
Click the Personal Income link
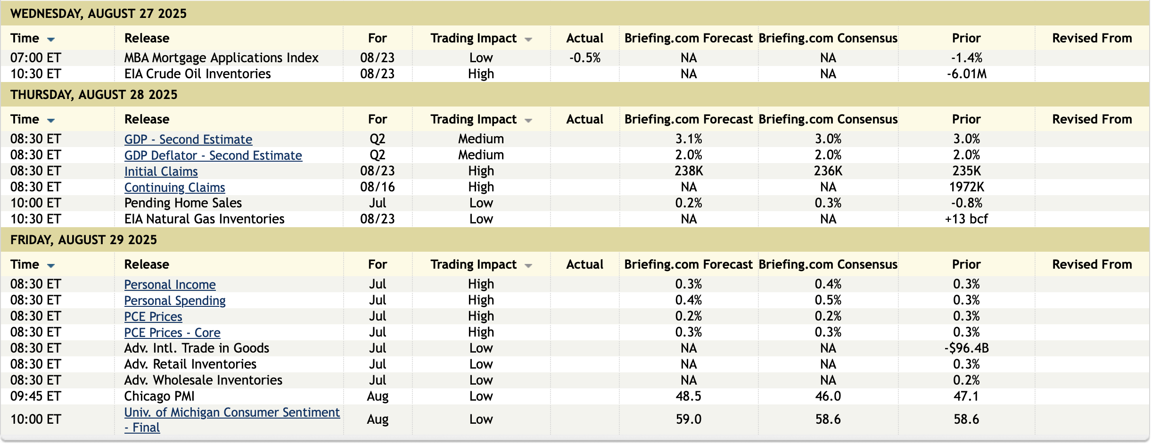170,285
